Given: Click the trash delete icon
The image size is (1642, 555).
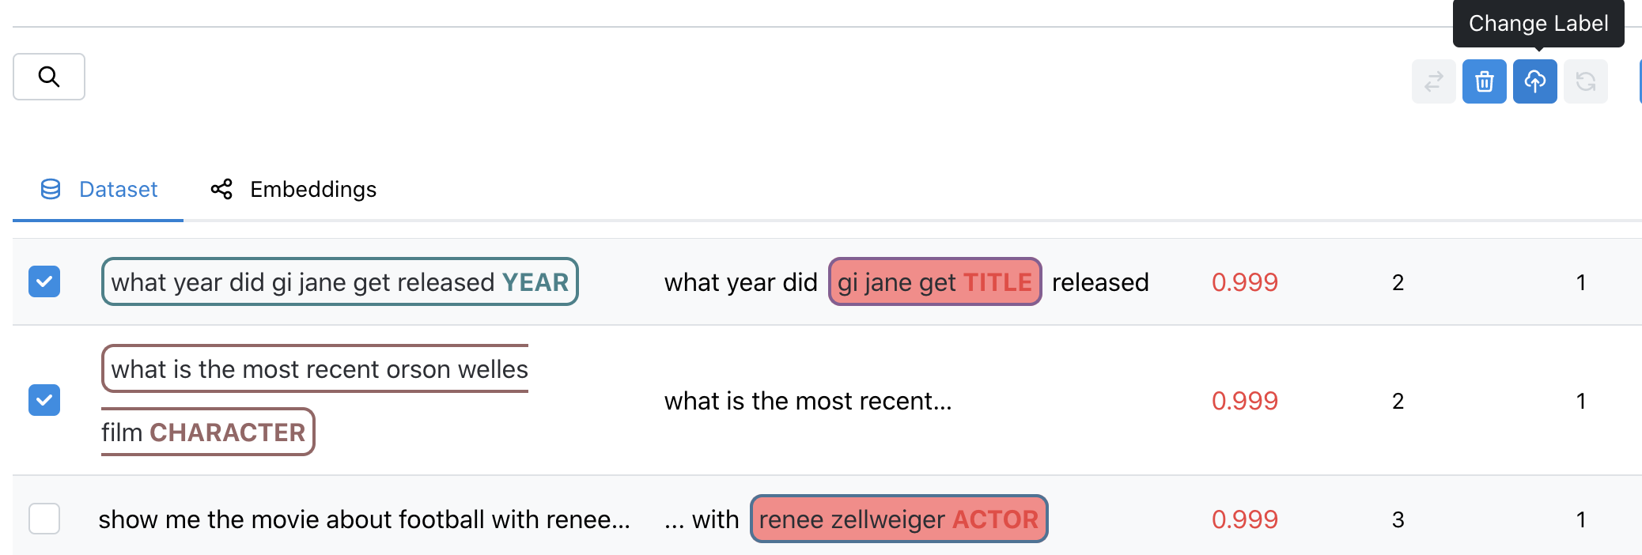Looking at the screenshot, I should tap(1484, 81).
